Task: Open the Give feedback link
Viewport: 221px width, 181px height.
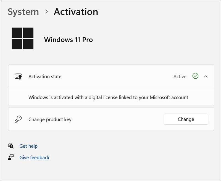Action: pos(35,158)
